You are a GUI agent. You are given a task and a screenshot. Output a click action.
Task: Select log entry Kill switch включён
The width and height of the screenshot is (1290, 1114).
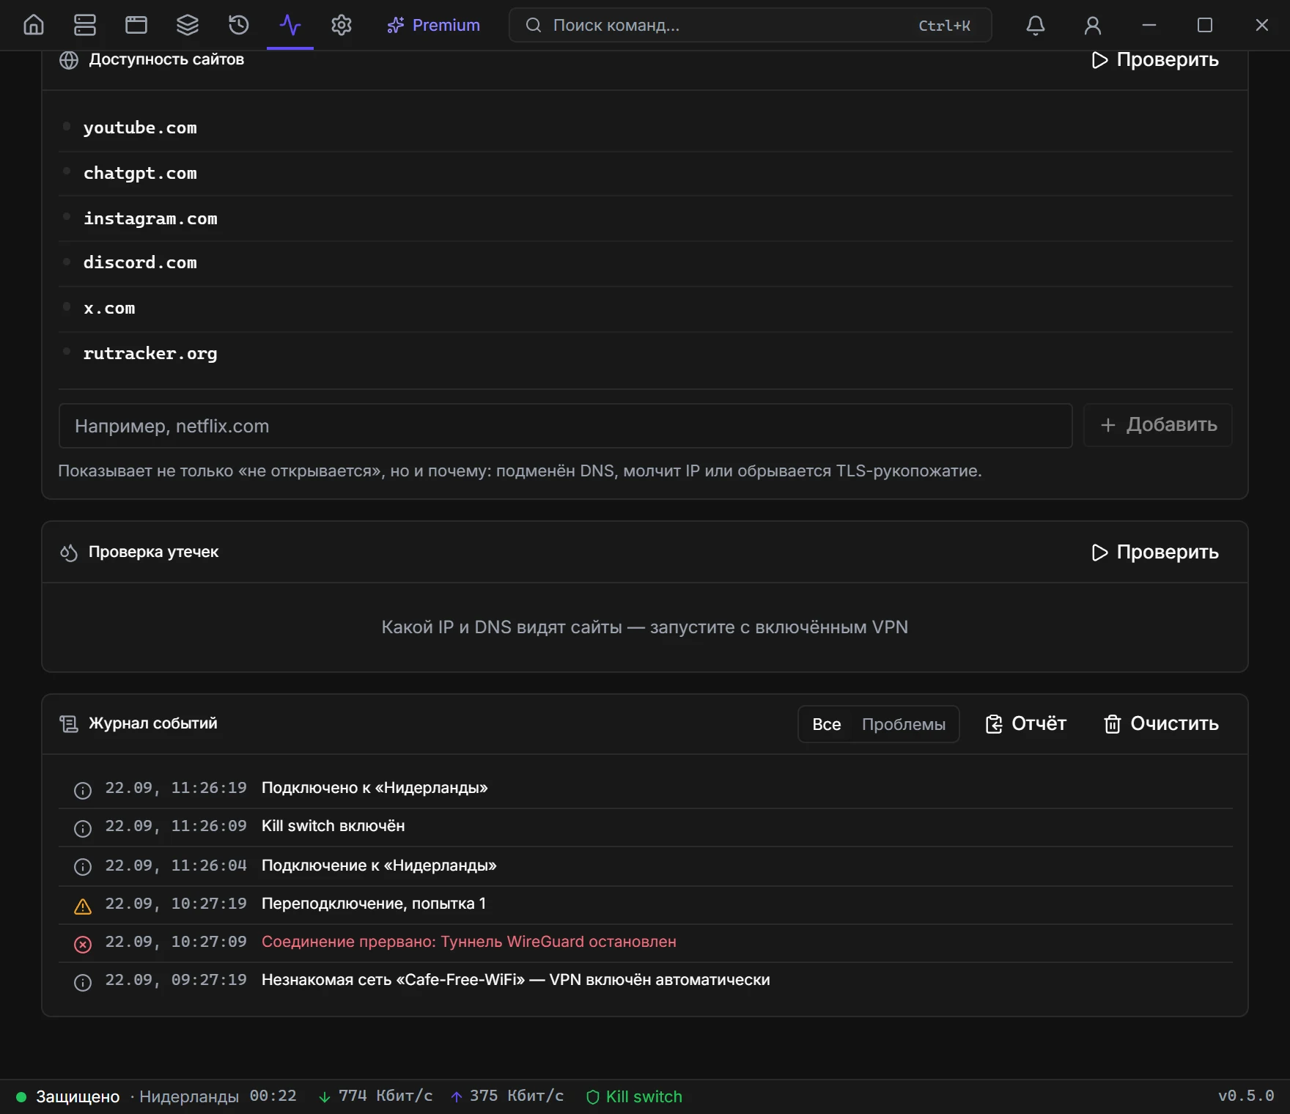(x=646, y=826)
